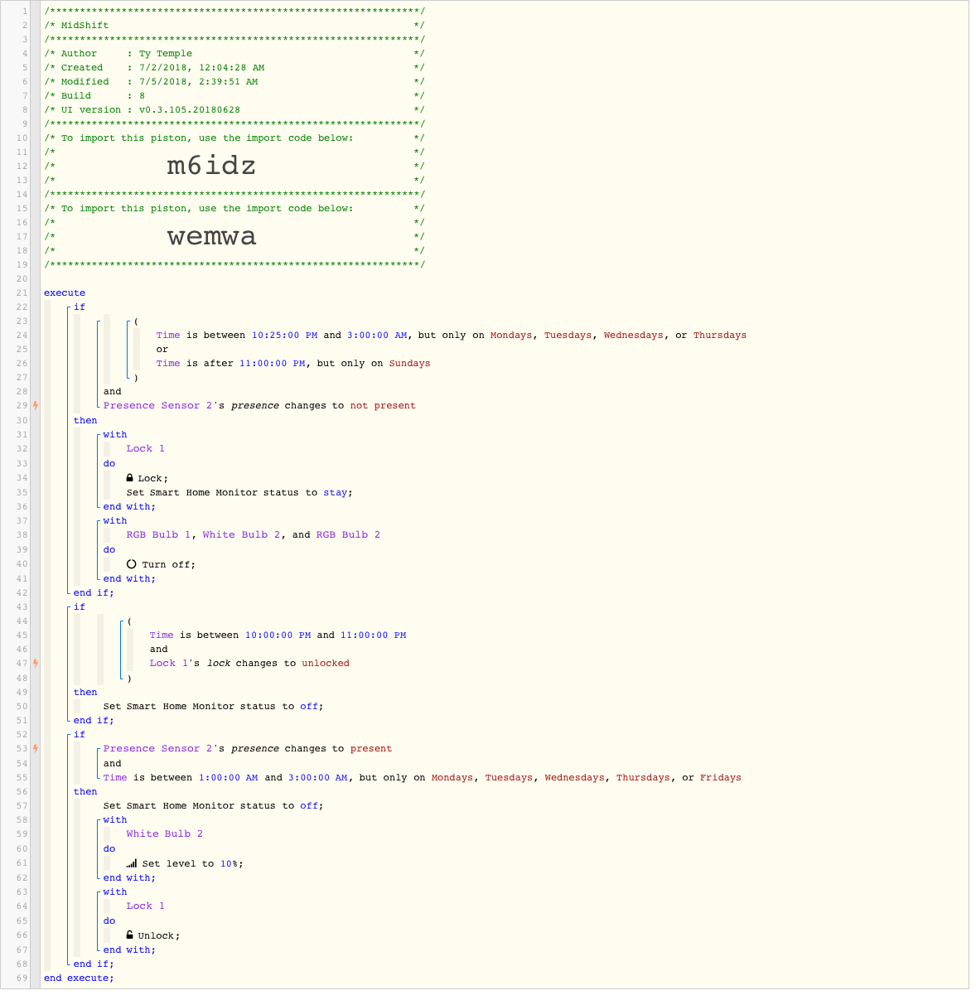Click the signal bars icon before Set level
This screenshot has height=1000, width=976.
tap(131, 863)
